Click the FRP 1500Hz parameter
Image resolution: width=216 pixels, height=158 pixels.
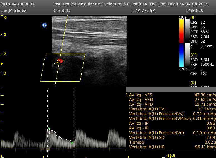coord(202,64)
